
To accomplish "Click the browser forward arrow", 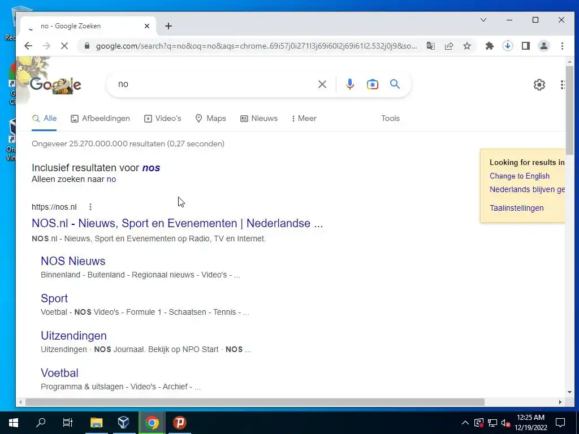I will click(x=46, y=46).
